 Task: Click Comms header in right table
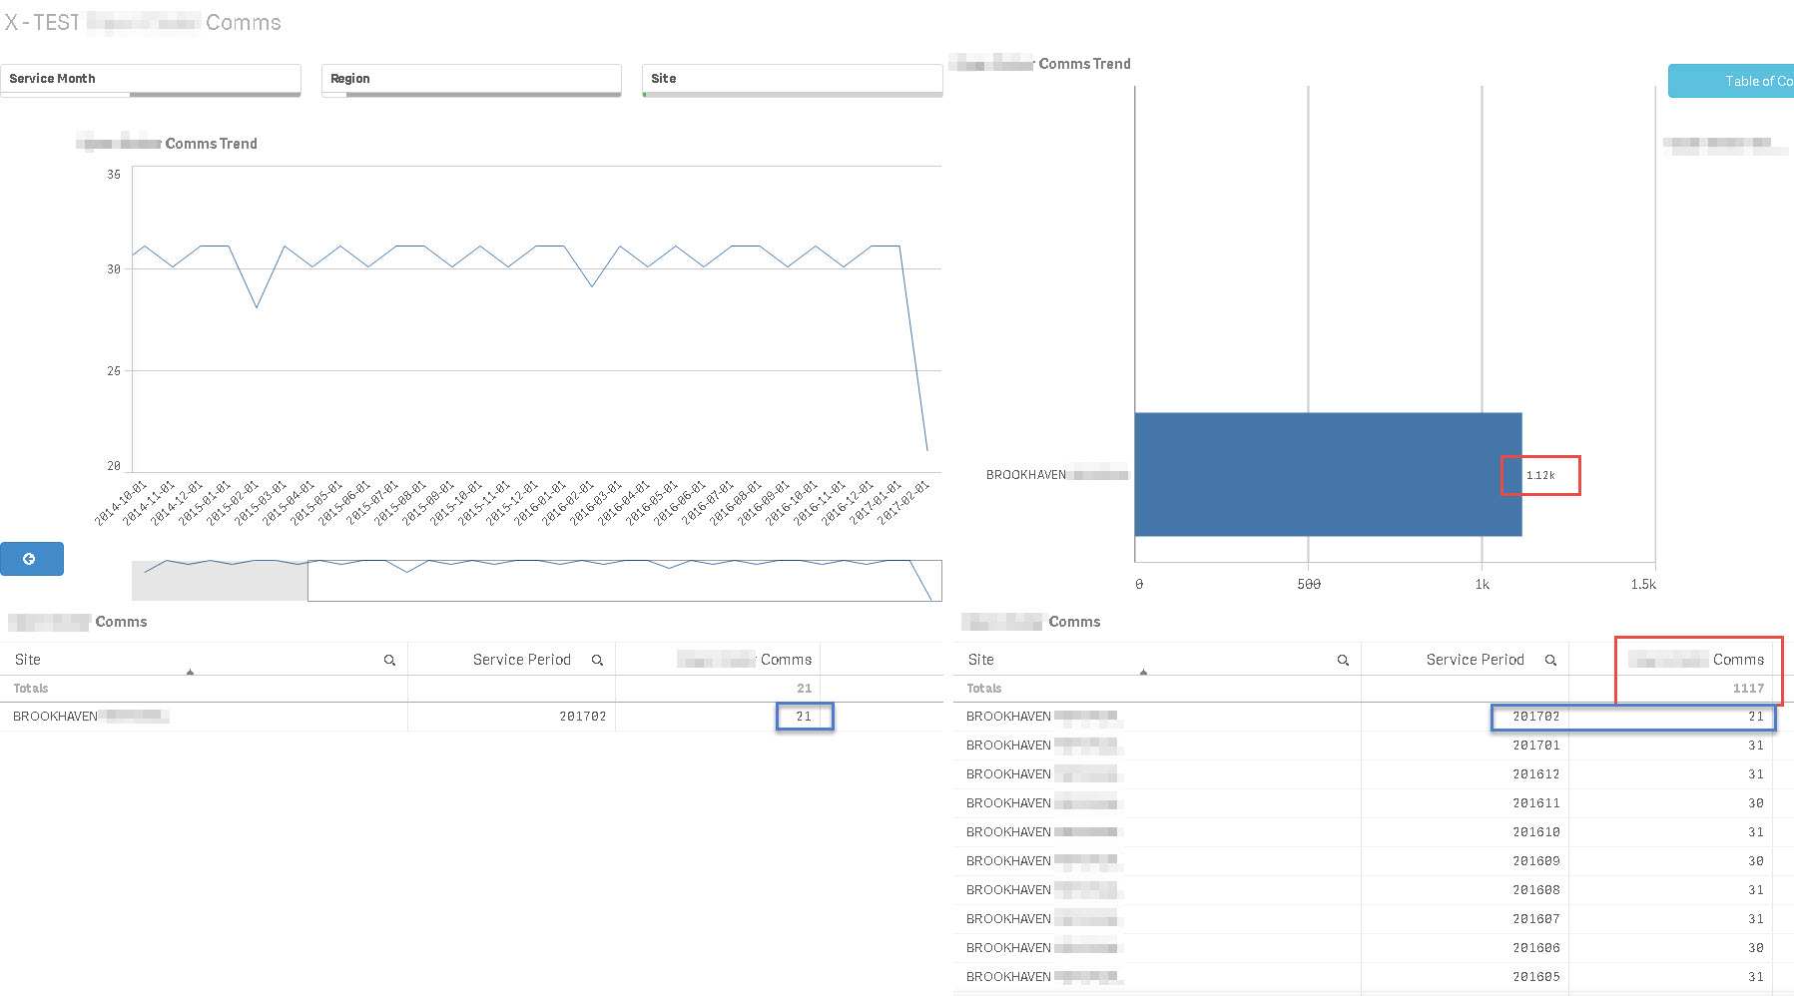click(x=1697, y=660)
